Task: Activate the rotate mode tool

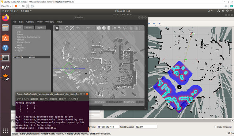Action: pos(67,28)
